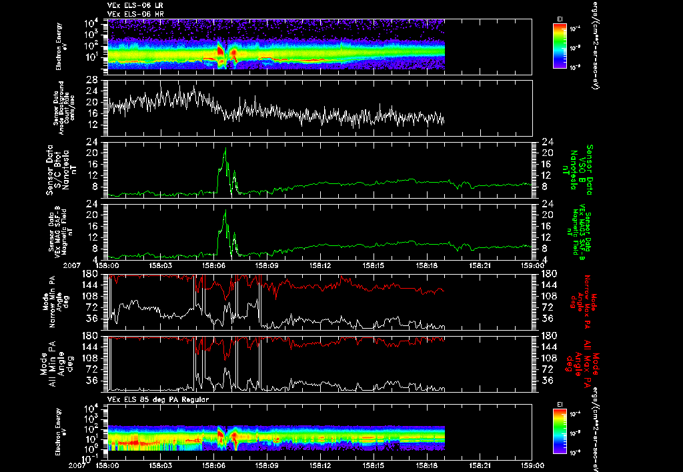Click the 'Mode Narrow Min PA Angle deg' label
The height and width of the screenshot is (472, 683).
pyautogui.click(x=56, y=302)
